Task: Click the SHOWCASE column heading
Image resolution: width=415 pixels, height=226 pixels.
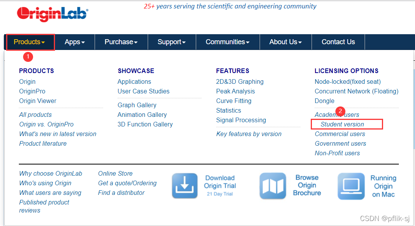Action: (136, 71)
